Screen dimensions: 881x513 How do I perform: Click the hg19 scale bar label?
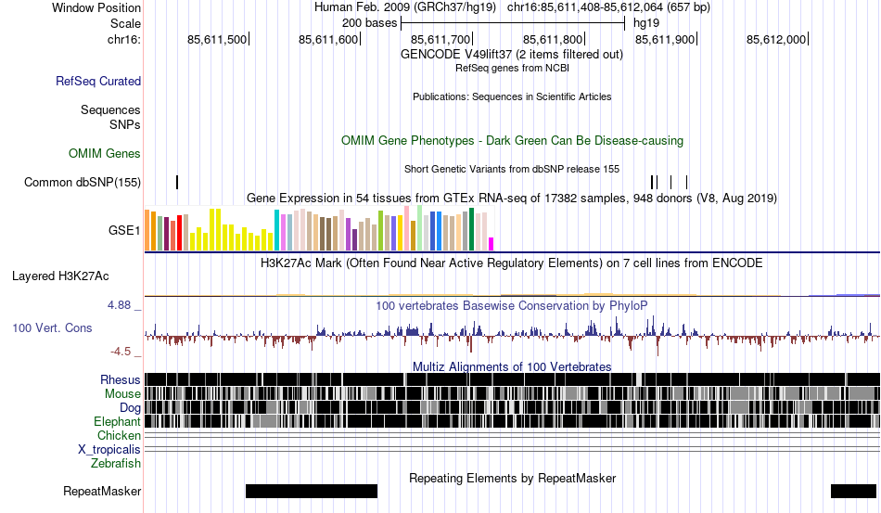tap(646, 23)
